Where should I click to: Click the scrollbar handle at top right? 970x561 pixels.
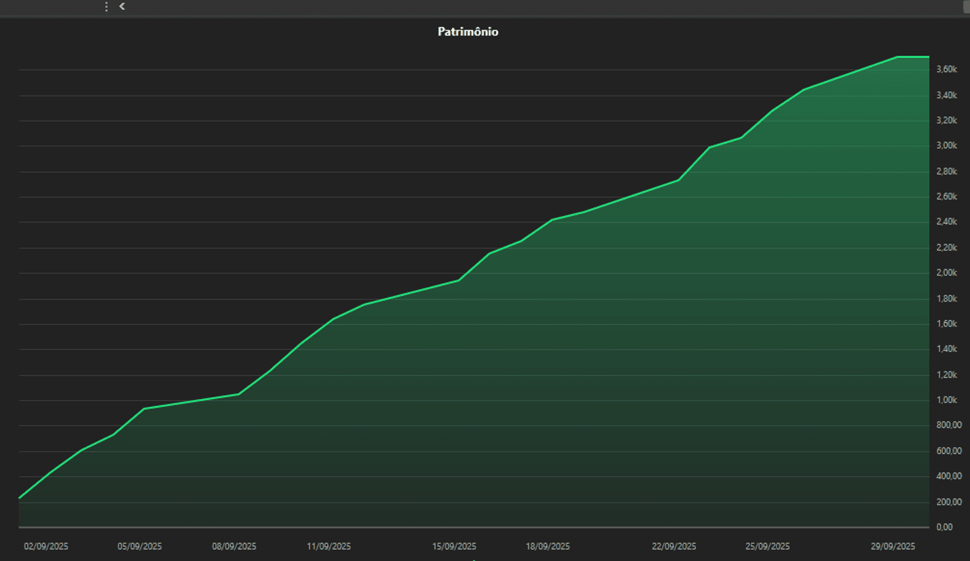[x=966, y=7]
